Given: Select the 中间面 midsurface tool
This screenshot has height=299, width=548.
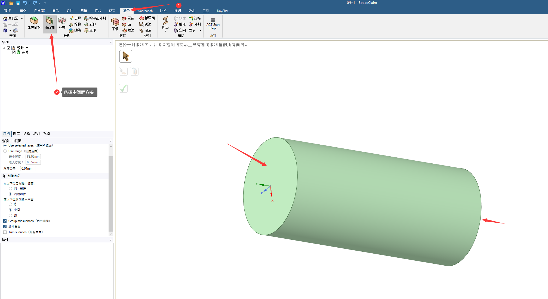Looking at the screenshot, I should [50, 23].
